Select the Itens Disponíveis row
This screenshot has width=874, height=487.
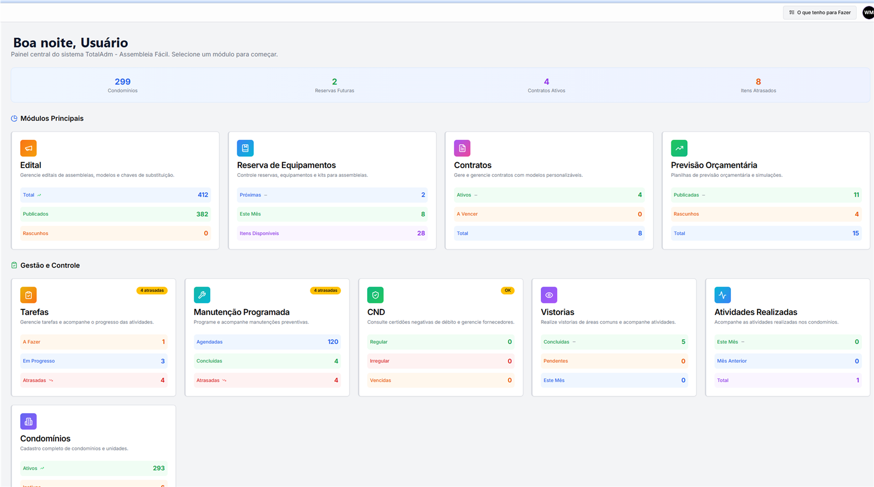[x=332, y=233]
